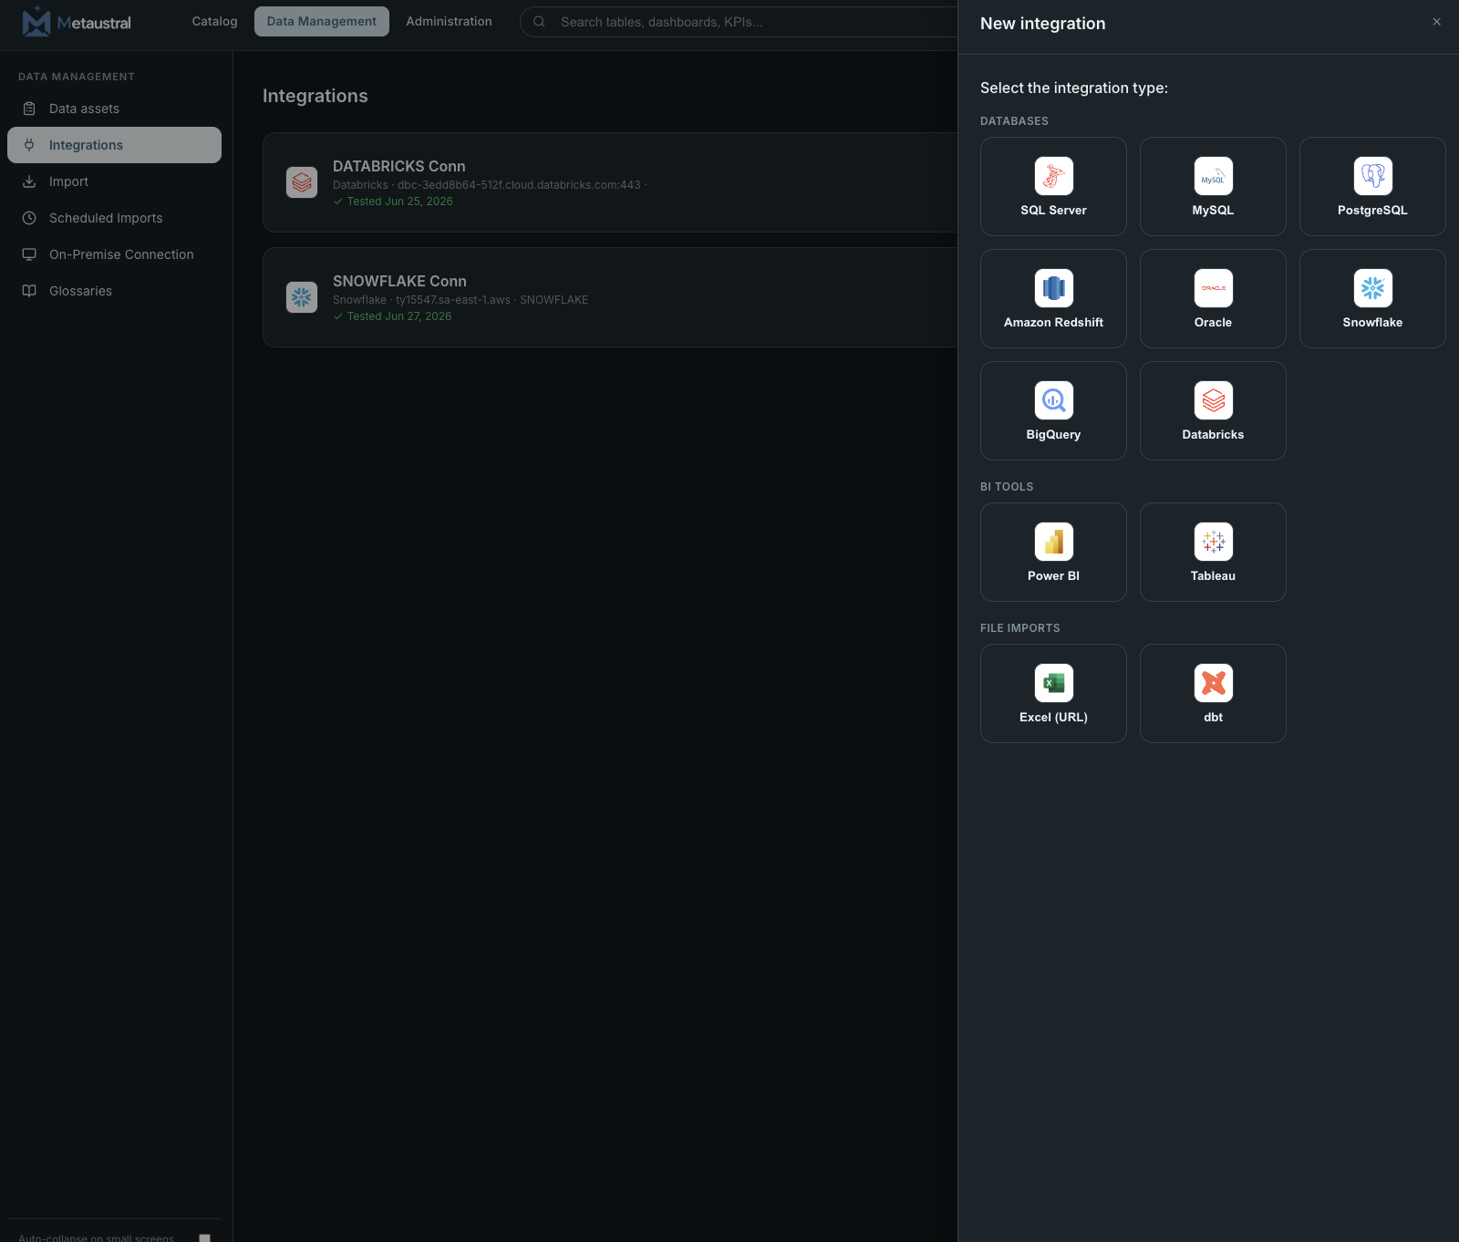Open the Glossaries sidebar item
The width and height of the screenshot is (1459, 1242).
(114, 291)
